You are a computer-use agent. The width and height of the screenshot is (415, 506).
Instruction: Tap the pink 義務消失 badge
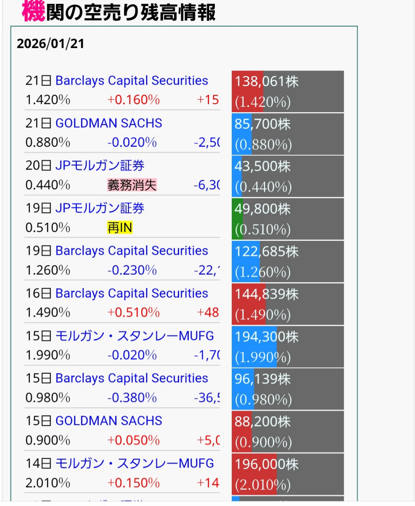point(132,185)
